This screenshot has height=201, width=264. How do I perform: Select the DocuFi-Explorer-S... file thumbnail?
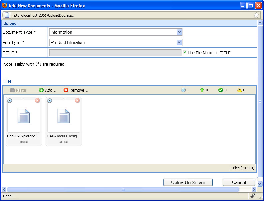tap(24, 121)
